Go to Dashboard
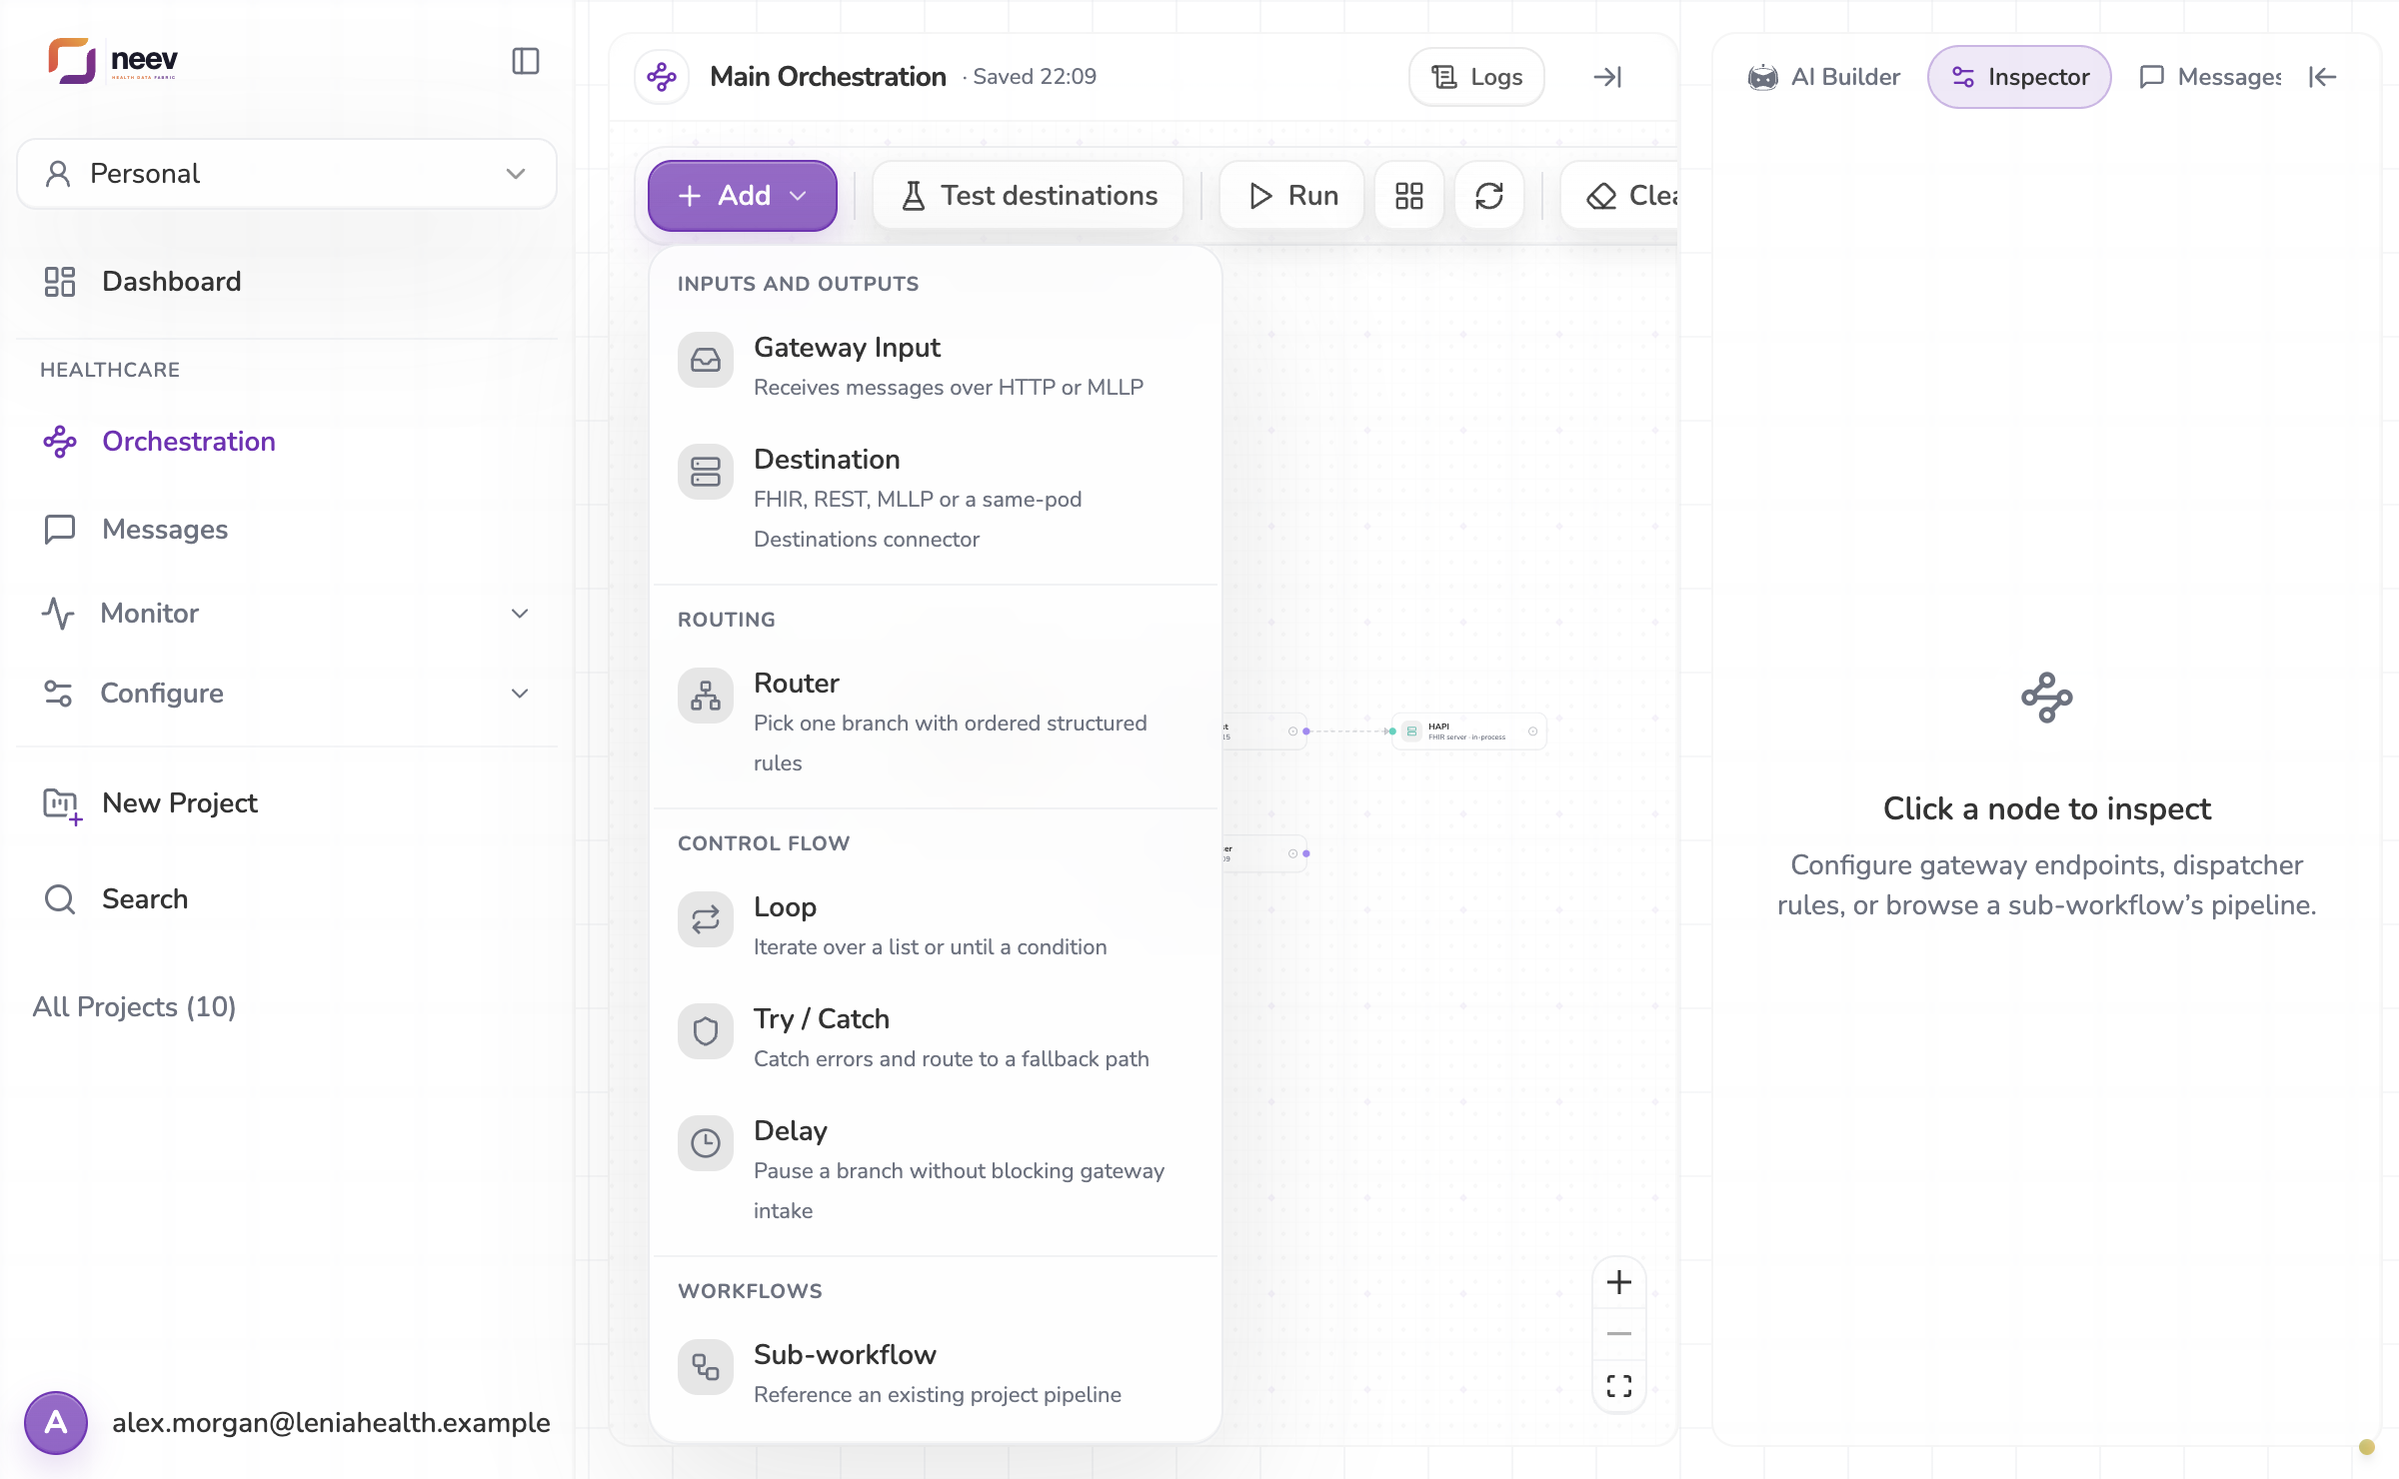The height and width of the screenshot is (1479, 2399). pos(287,282)
